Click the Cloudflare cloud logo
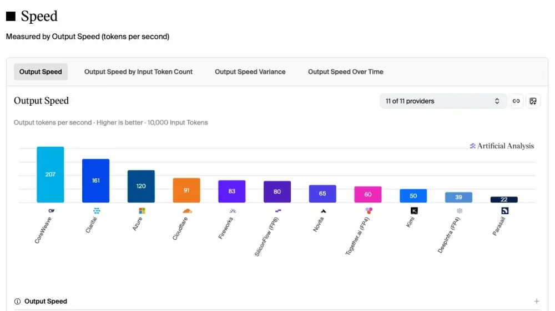The height and width of the screenshot is (311, 555). click(187, 211)
